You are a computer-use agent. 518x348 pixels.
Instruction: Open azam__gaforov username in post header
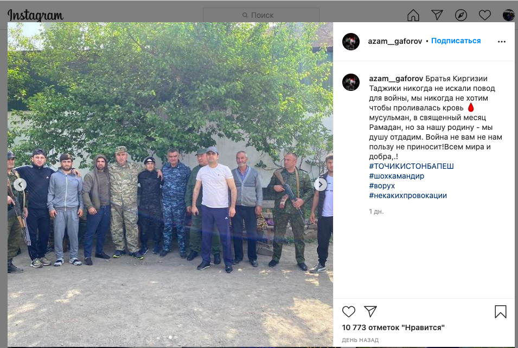click(x=395, y=41)
